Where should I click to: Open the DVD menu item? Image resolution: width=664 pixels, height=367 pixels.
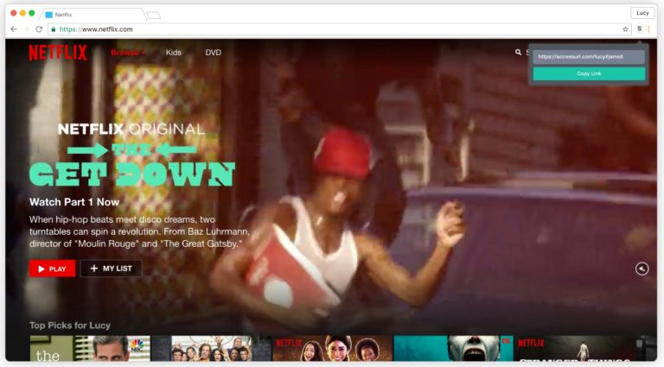(213, 53)
